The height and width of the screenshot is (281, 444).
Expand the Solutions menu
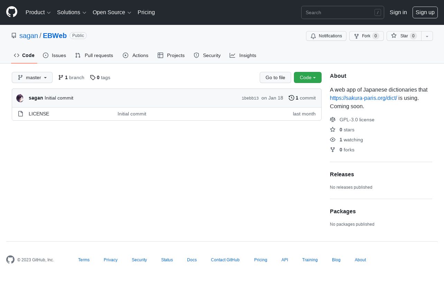coord(72,12)
